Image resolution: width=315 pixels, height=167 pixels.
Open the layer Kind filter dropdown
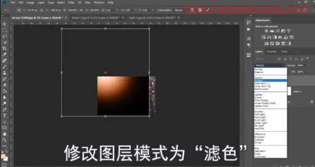pyautogui.click(x=265, y=59)
